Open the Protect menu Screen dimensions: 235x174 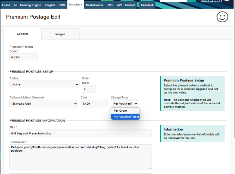[130, 5]
